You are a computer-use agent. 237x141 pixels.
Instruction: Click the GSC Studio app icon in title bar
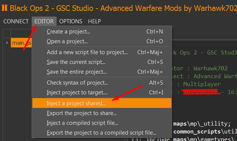[5, 8]
